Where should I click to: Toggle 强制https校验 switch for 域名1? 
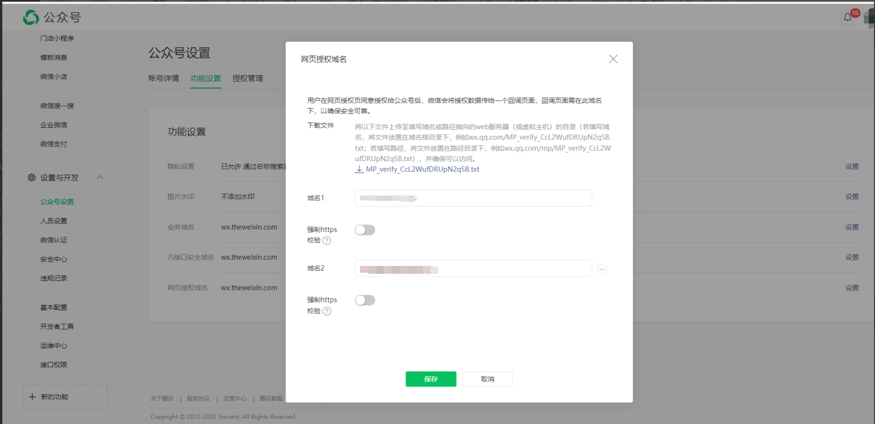pos(365,230)
